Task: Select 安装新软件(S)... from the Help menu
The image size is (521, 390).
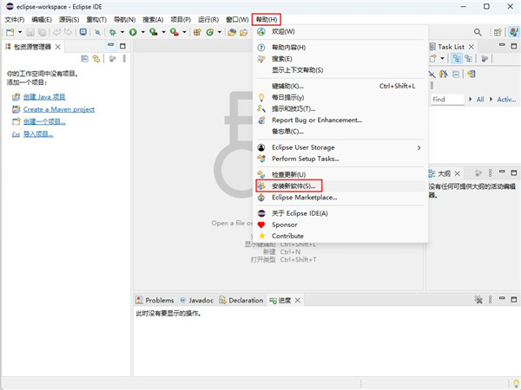Action: 289,185
